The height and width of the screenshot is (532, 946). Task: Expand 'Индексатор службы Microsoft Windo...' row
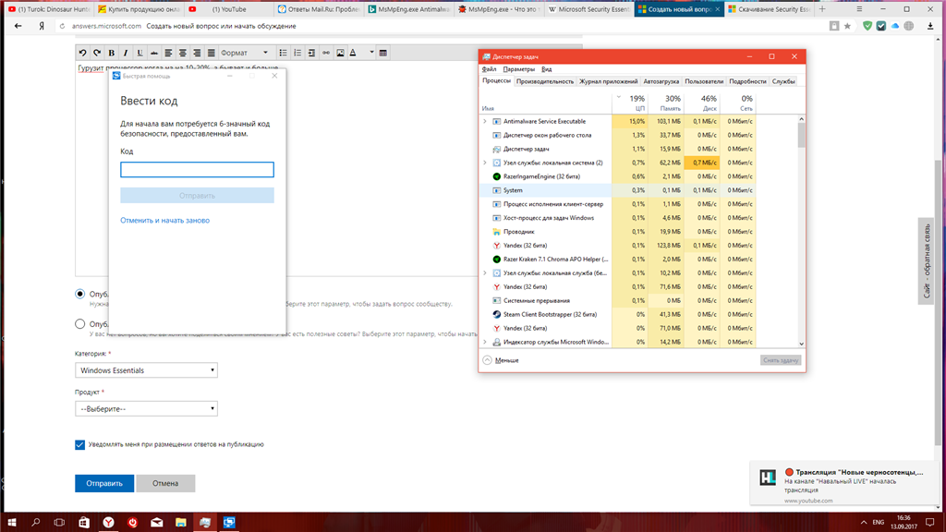click(484, 342)
